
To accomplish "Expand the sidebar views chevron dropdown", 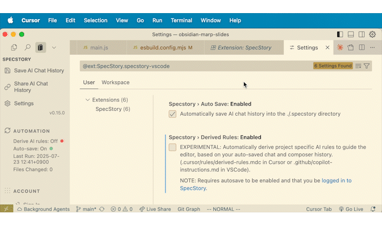I will (54, 47).
